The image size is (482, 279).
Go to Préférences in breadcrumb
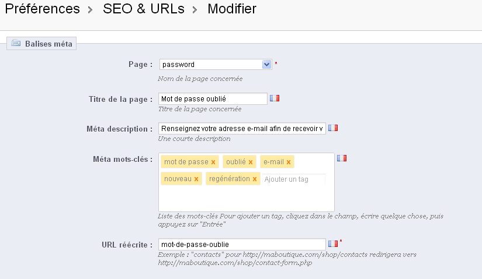(x=43, y=9)
